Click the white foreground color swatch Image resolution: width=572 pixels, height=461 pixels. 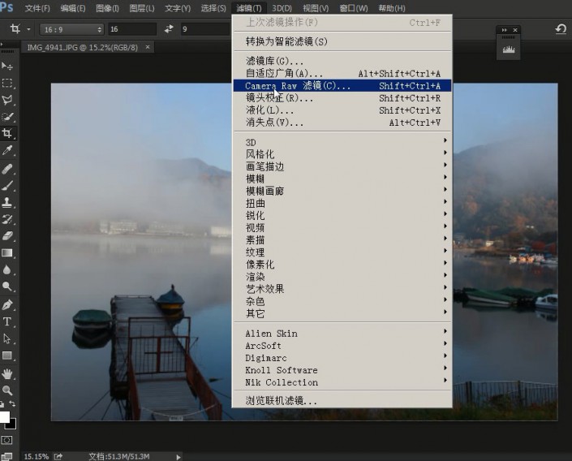4,416
